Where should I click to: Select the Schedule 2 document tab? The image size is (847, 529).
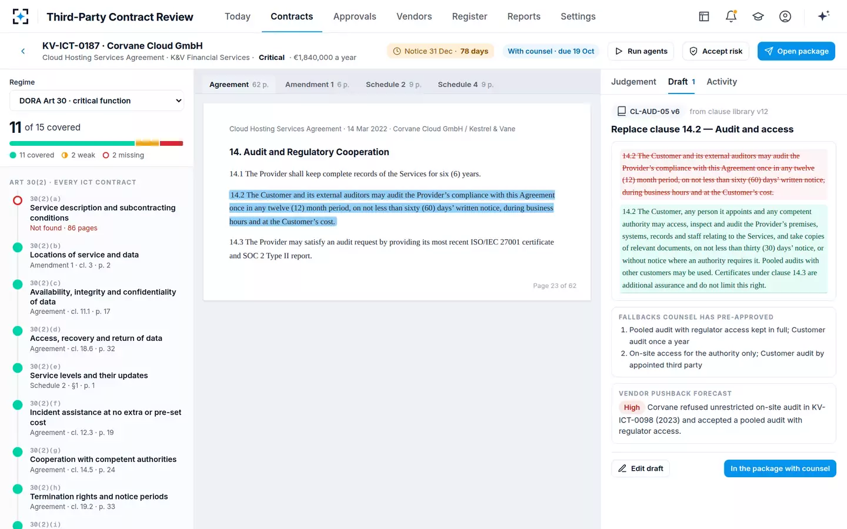pyautogui.click(x=394, y=85)
